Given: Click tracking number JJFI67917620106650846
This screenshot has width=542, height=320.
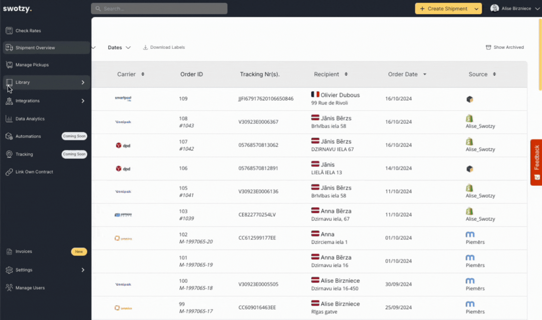Looking at the screenshot, I should pos(266,98).
